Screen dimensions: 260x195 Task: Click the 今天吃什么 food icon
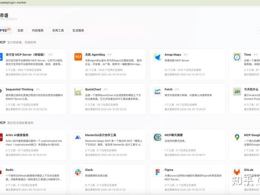pyautogui.click(x=237, y=92)
